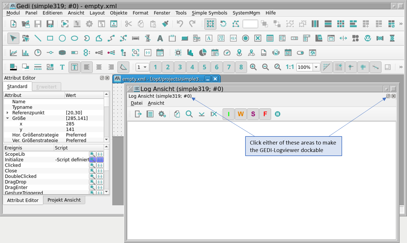
Task: Click the Scissors cut icon
Action: point(128,24)
